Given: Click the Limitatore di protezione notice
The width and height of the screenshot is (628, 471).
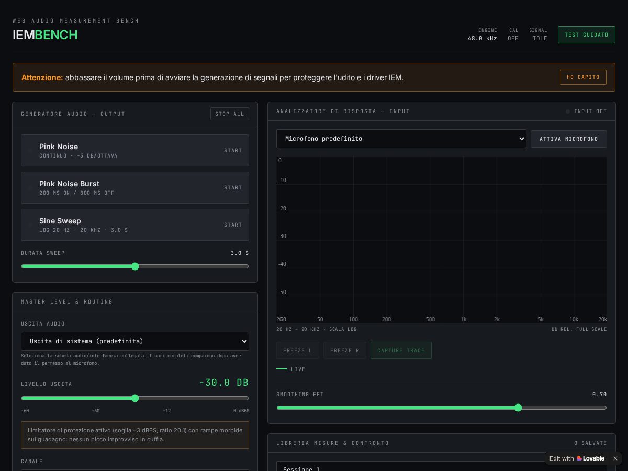Looking at the screenshot, I should tap(135, 435).
